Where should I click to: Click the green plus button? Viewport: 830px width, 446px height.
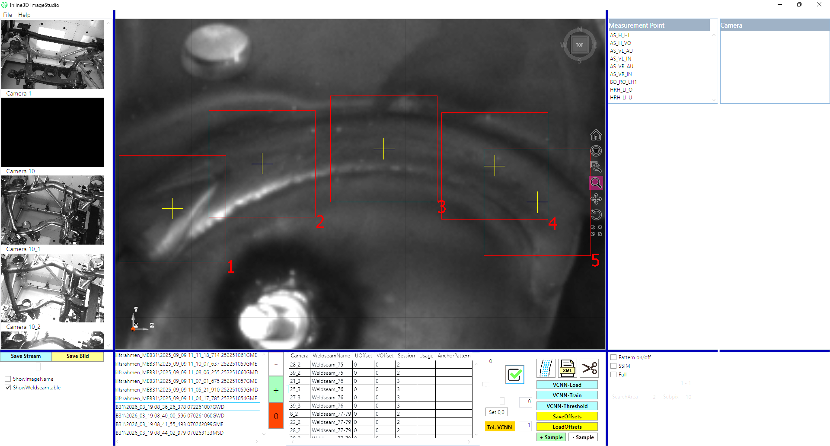276,390
